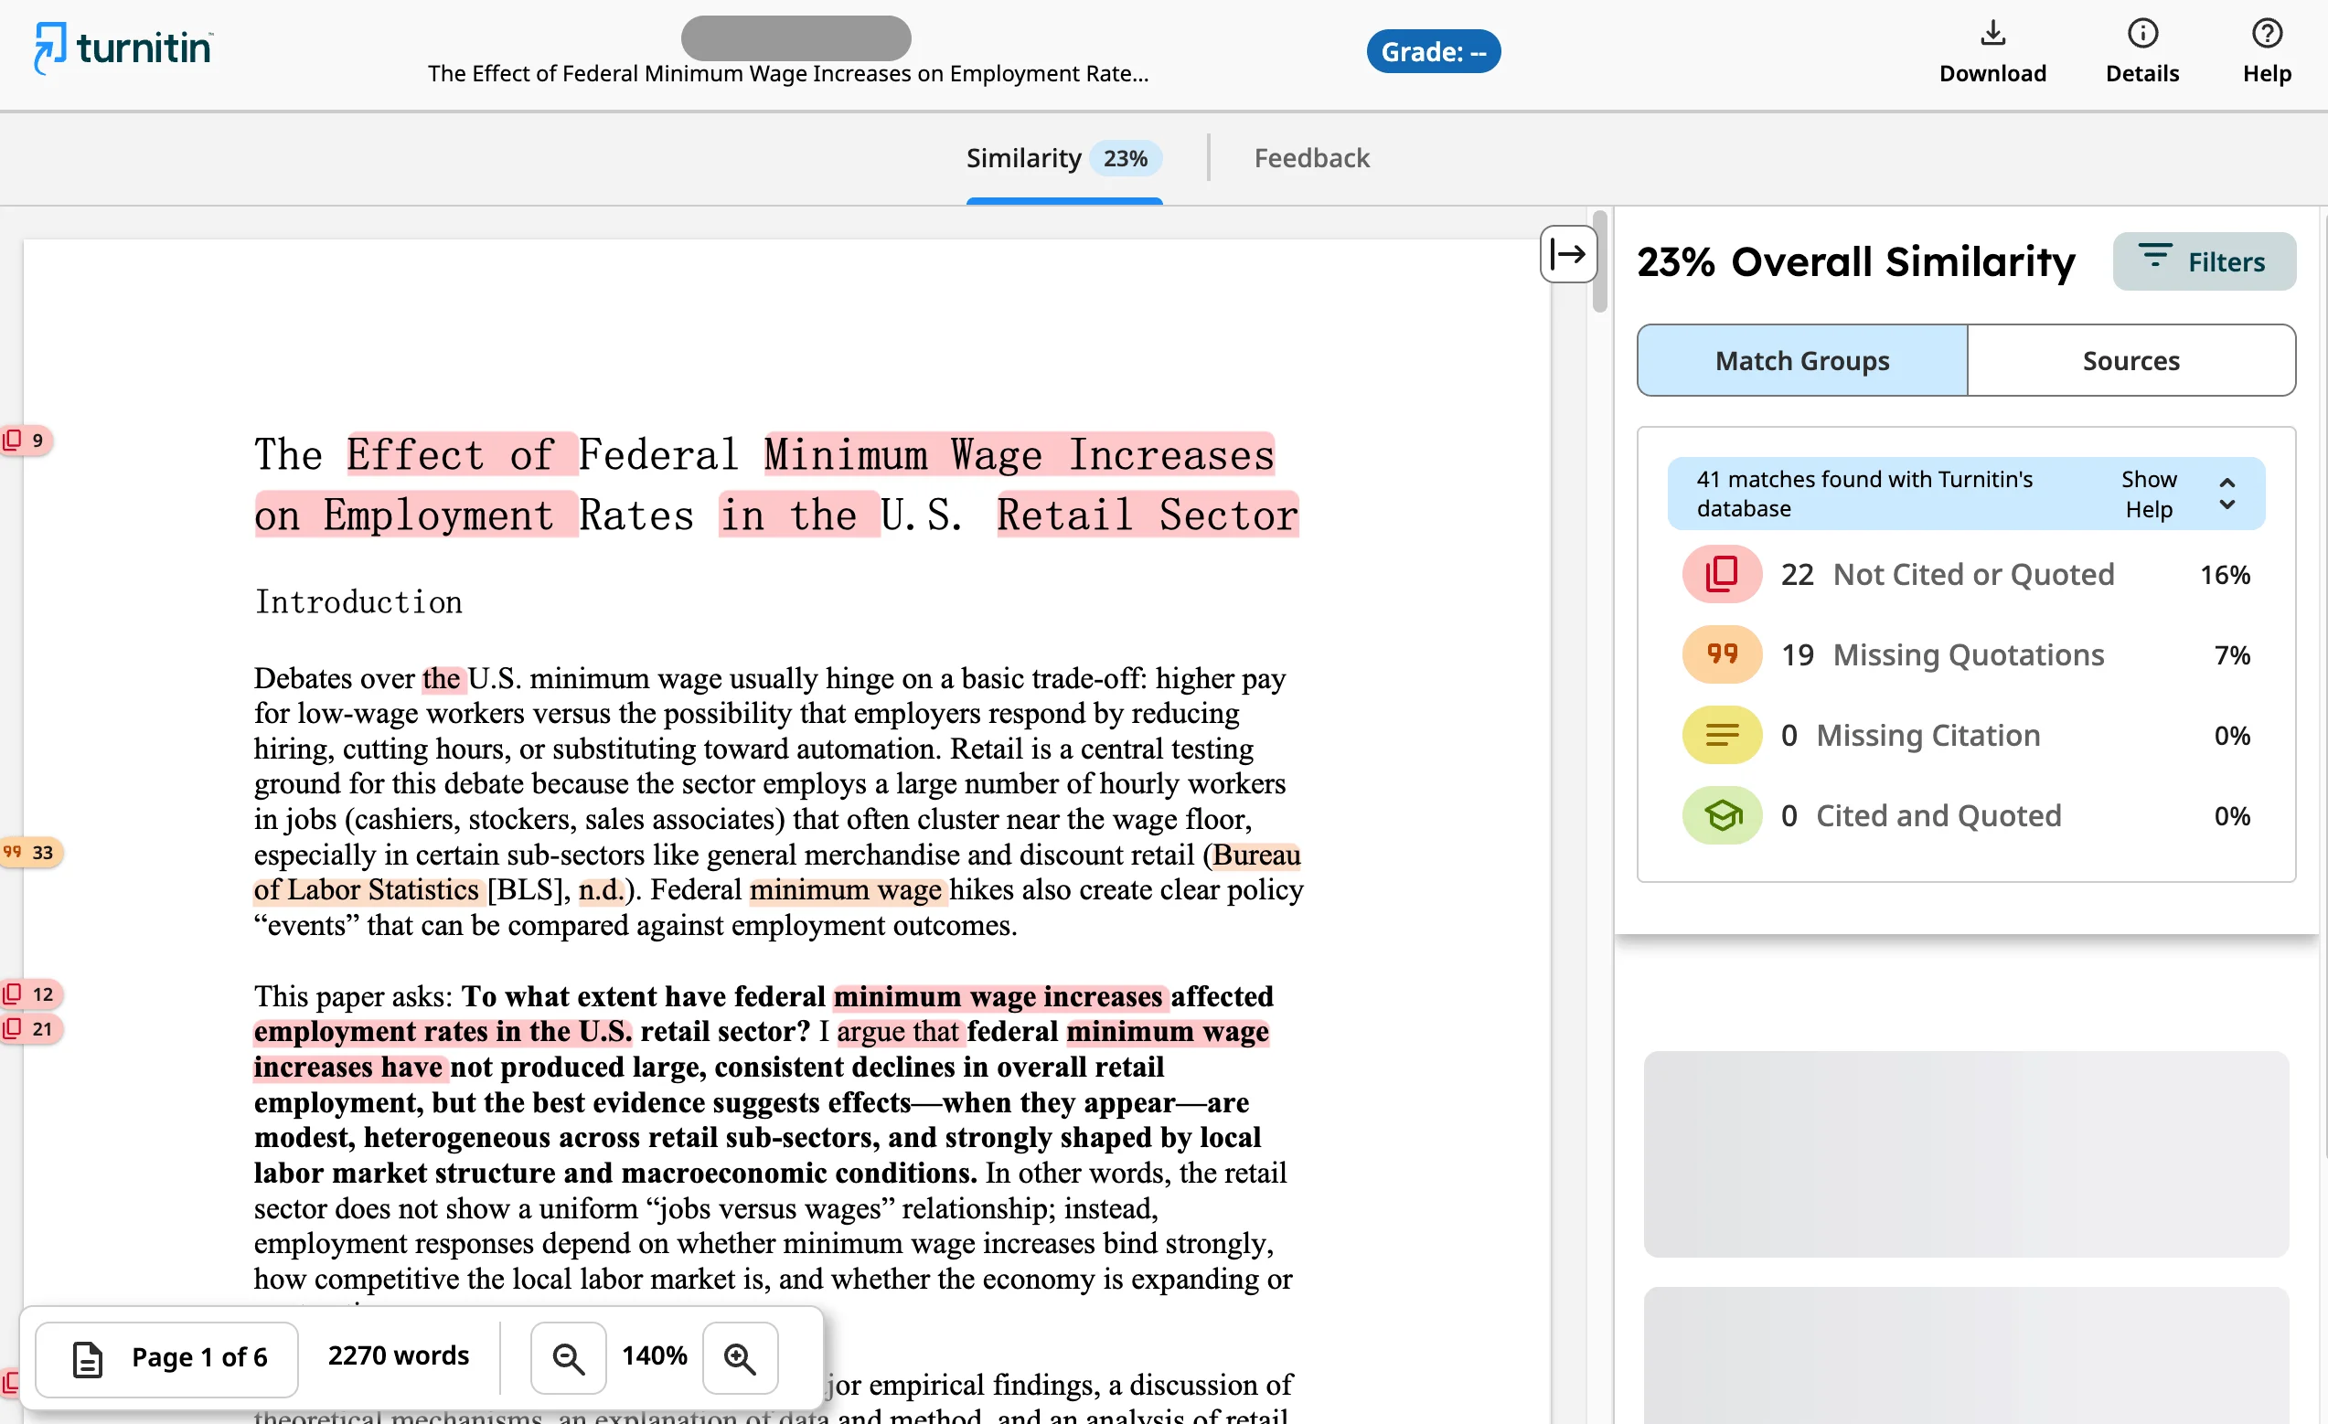
Task: Click the zoom in magnifier button
Action: (x=740, y=1358)
